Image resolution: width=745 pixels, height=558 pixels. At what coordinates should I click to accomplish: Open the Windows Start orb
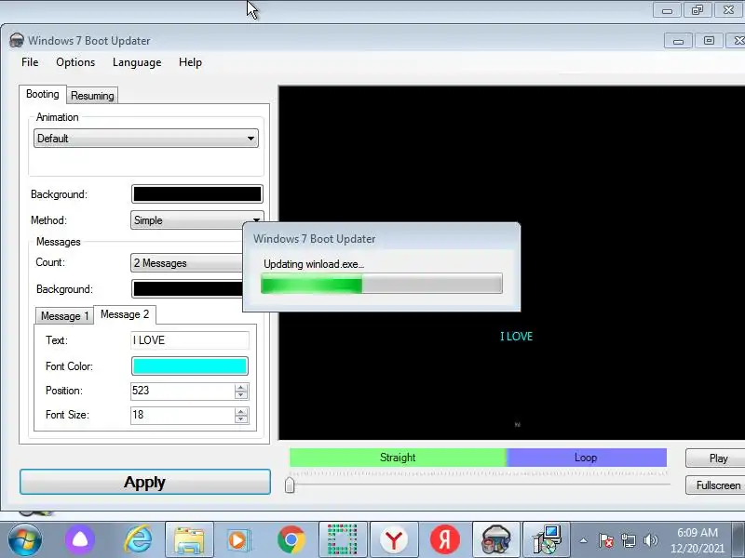point(24,539)
